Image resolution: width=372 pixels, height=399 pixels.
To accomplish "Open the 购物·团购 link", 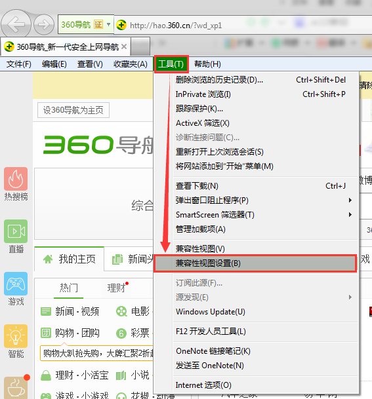I will pos(77,333).
